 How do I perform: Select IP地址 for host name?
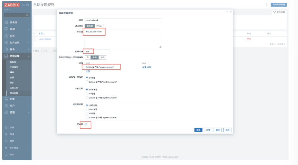(87, 94)
